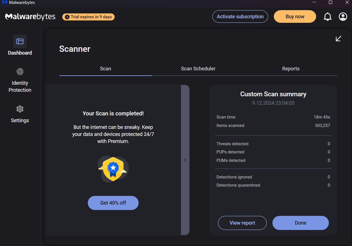The height and width of the screenshot is (246, 352).
Task: Click the 503,257 items scanned value
Action: (x=323, y=126)
